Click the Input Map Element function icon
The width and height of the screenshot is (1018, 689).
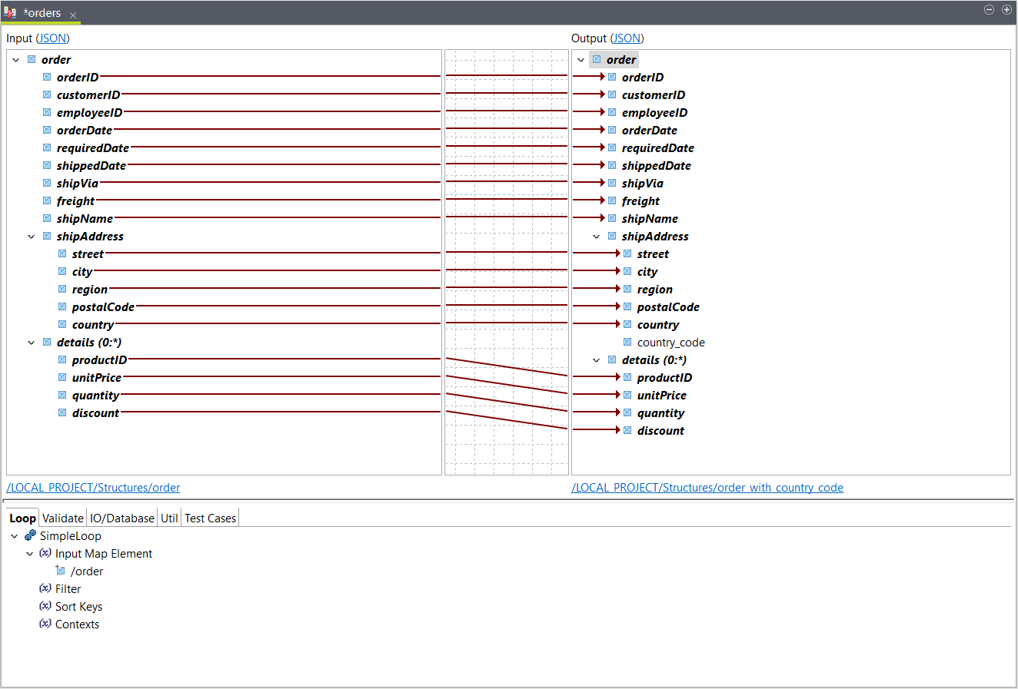tap(45, 553)
